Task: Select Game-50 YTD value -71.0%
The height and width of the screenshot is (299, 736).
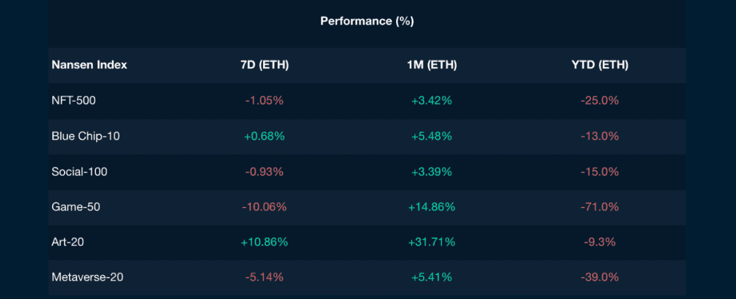Action: coord(599,207)
